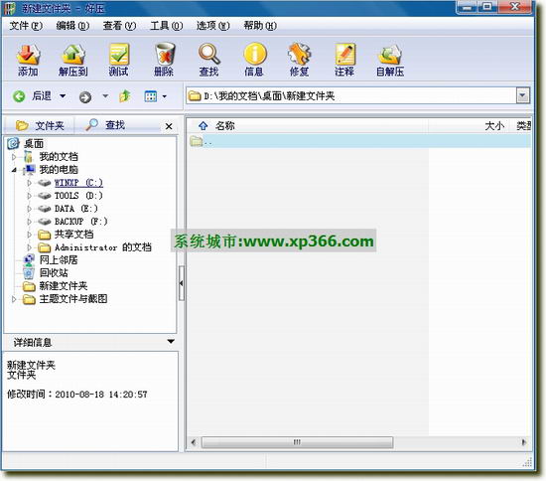Expand the 详细信息 panel arrow

(171, 341)
